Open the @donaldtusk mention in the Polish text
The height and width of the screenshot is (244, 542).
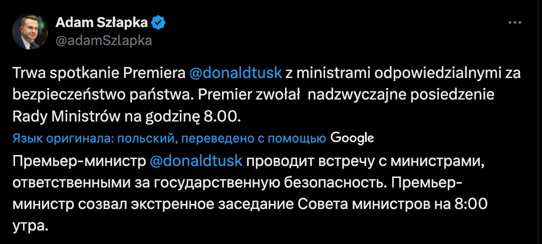(235, 73)
